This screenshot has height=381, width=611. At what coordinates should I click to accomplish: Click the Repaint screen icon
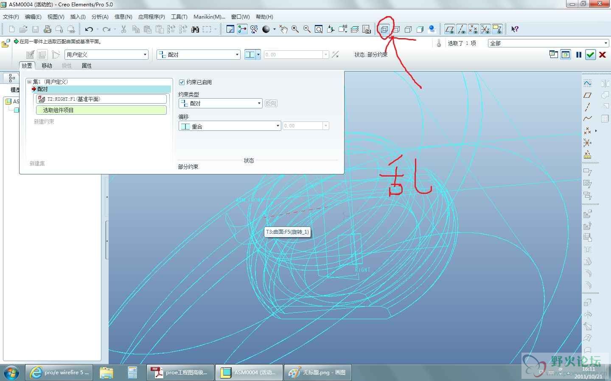(230, 29)
